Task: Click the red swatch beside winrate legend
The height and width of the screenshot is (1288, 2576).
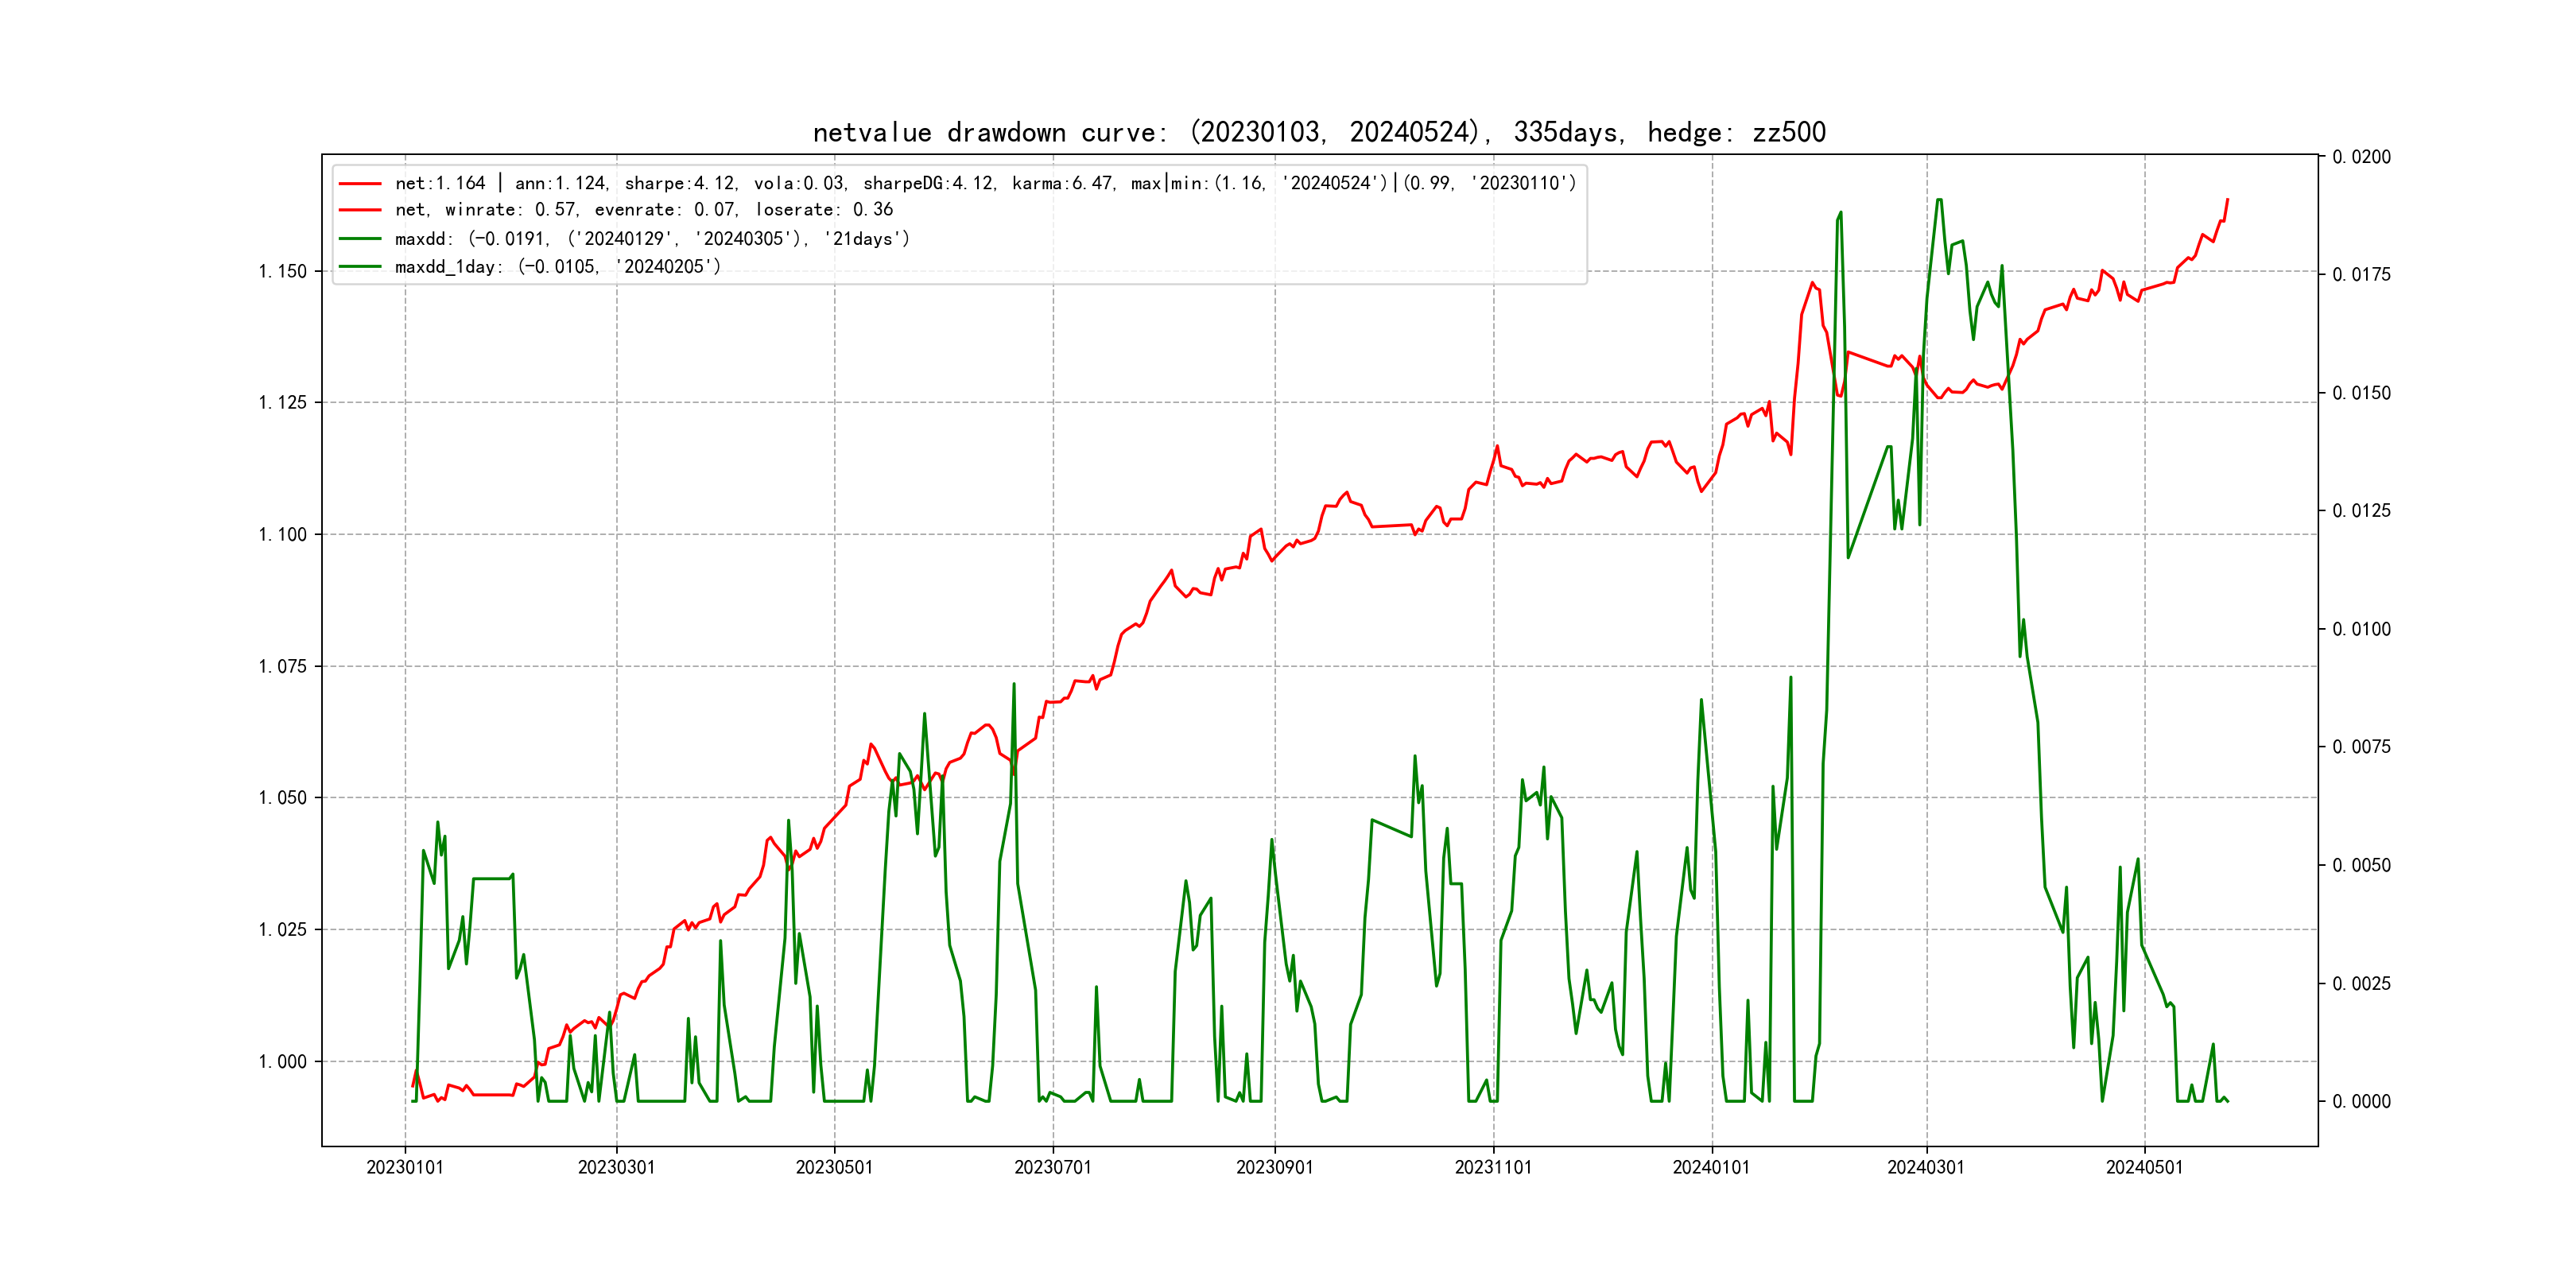Action: pos(360,210)
